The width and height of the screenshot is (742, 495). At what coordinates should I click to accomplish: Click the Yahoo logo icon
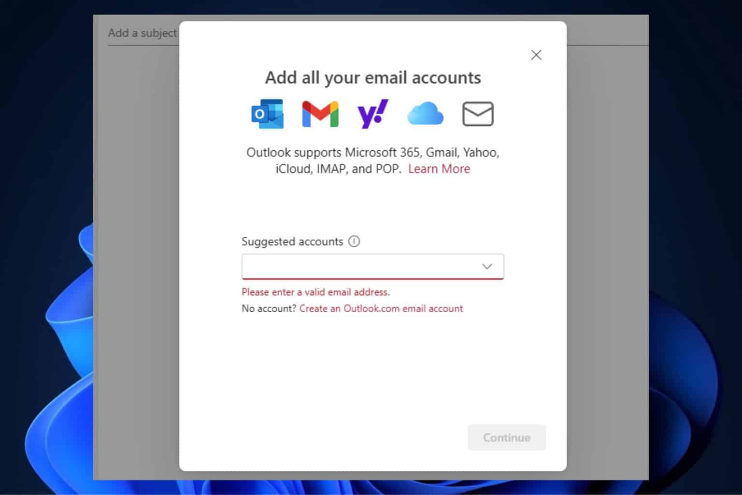tap(372, 114)
